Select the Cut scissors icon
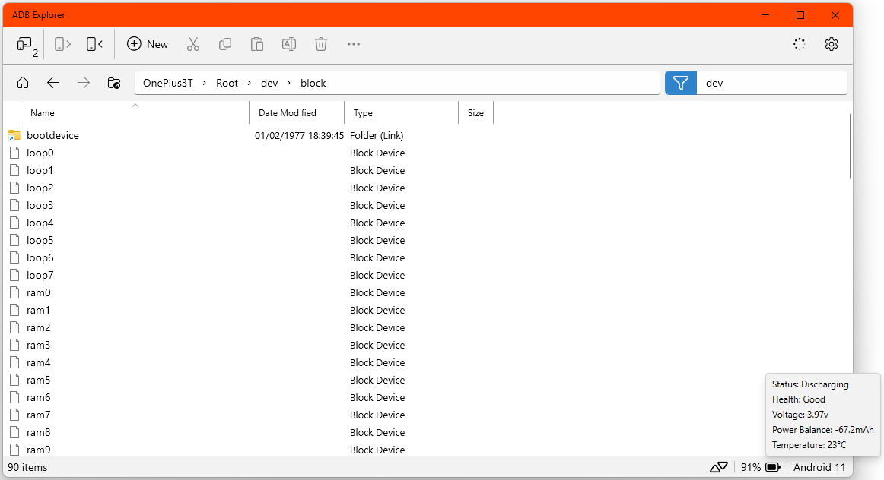 pos(192,44)
